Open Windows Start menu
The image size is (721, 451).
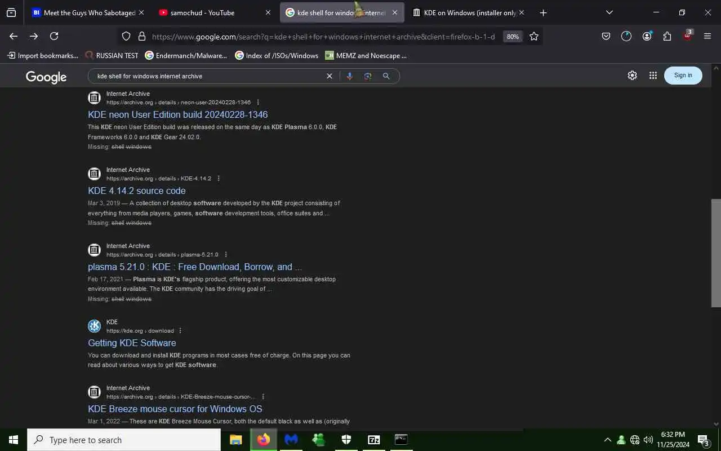tap(14, 440)
